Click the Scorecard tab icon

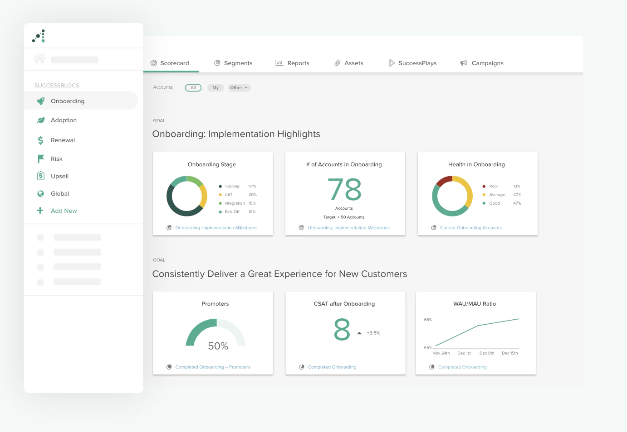(154, 63)
